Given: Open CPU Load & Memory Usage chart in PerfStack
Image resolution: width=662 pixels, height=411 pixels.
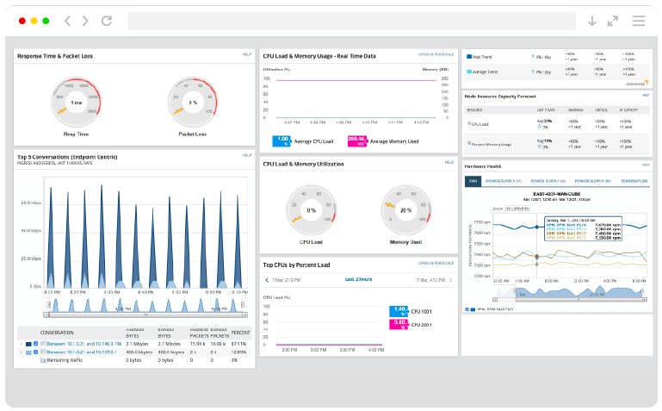Looking at the screenshot, I should [x=436, y=54].
